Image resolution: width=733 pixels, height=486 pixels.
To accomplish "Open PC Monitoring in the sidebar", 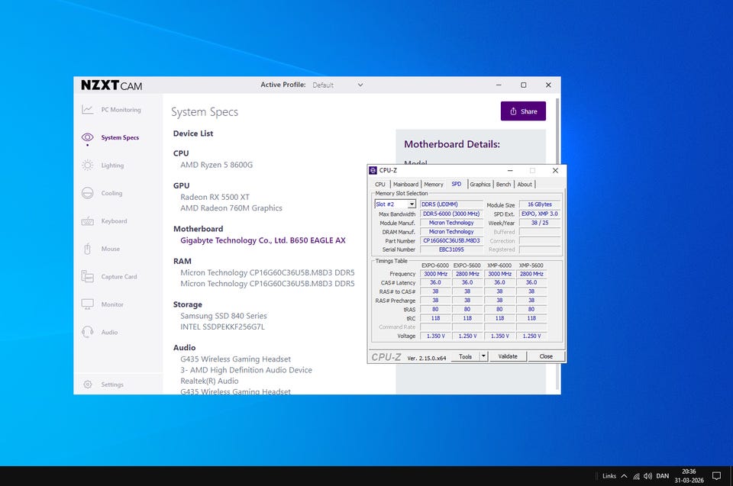I will (121, 110).
